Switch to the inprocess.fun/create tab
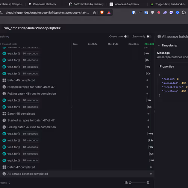 pos(127,4)
